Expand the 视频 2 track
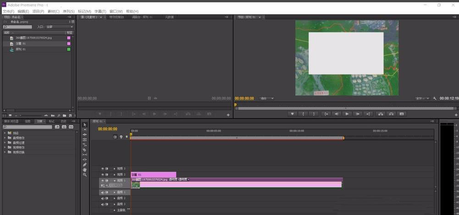 [x=115, y=175]
